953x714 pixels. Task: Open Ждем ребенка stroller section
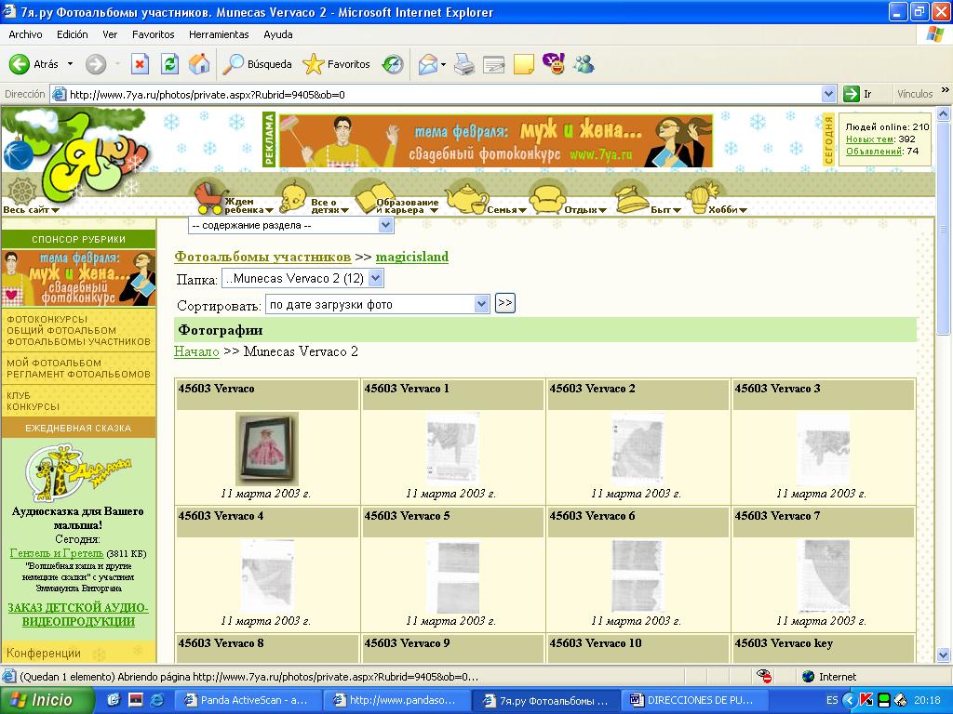(x=234, y=199)
